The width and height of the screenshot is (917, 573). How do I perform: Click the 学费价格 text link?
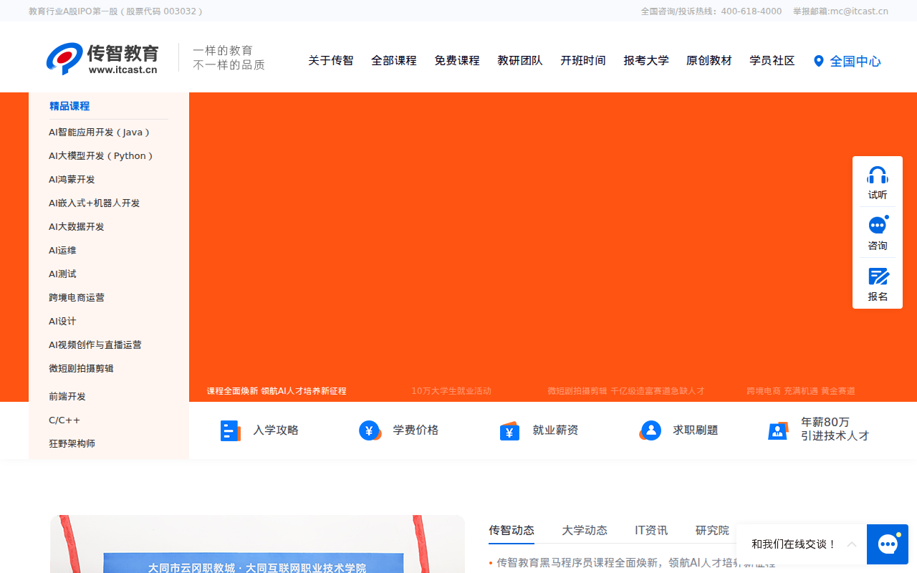point(416,430)
